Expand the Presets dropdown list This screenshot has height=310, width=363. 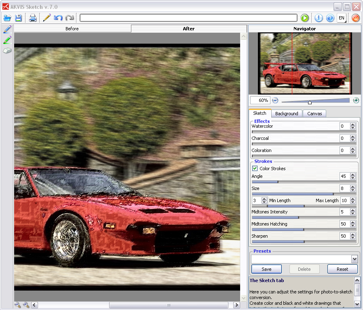click(x=354, y=259)
